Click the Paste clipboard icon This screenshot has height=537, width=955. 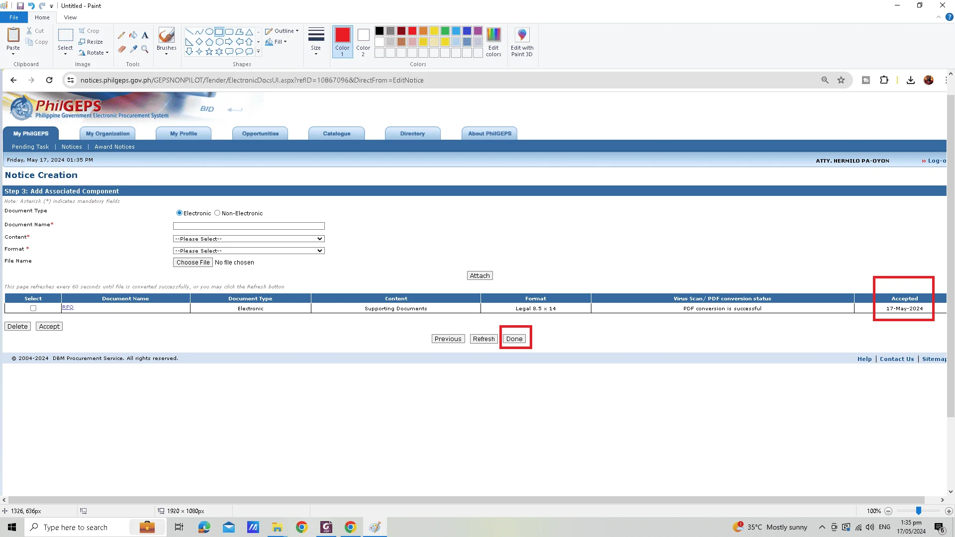pyautogui.click(x=13, y=35)
